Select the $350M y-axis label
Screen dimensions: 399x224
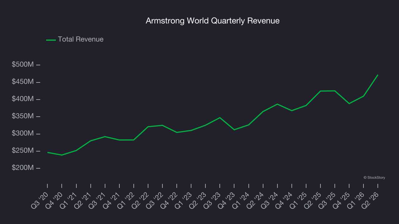pos(23,116)
